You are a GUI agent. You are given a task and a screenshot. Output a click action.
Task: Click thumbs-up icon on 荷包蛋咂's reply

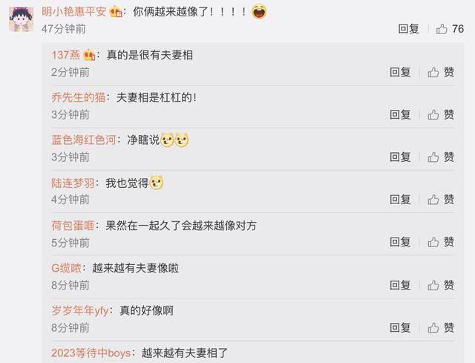point(433,242)
